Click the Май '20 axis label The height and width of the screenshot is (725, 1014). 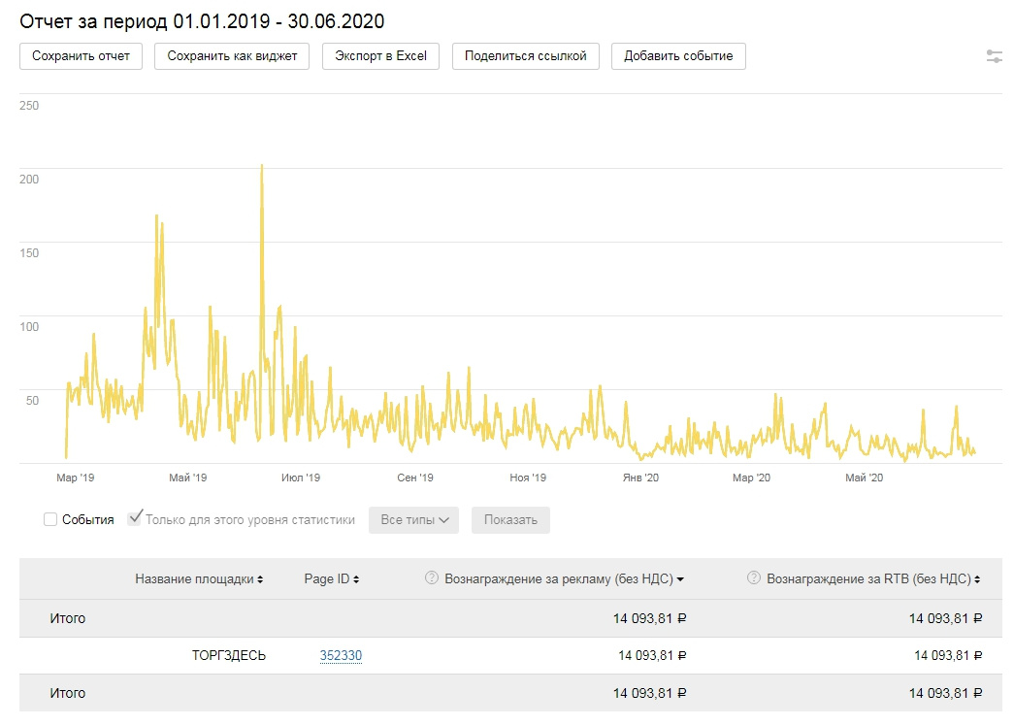click(864, 478)
